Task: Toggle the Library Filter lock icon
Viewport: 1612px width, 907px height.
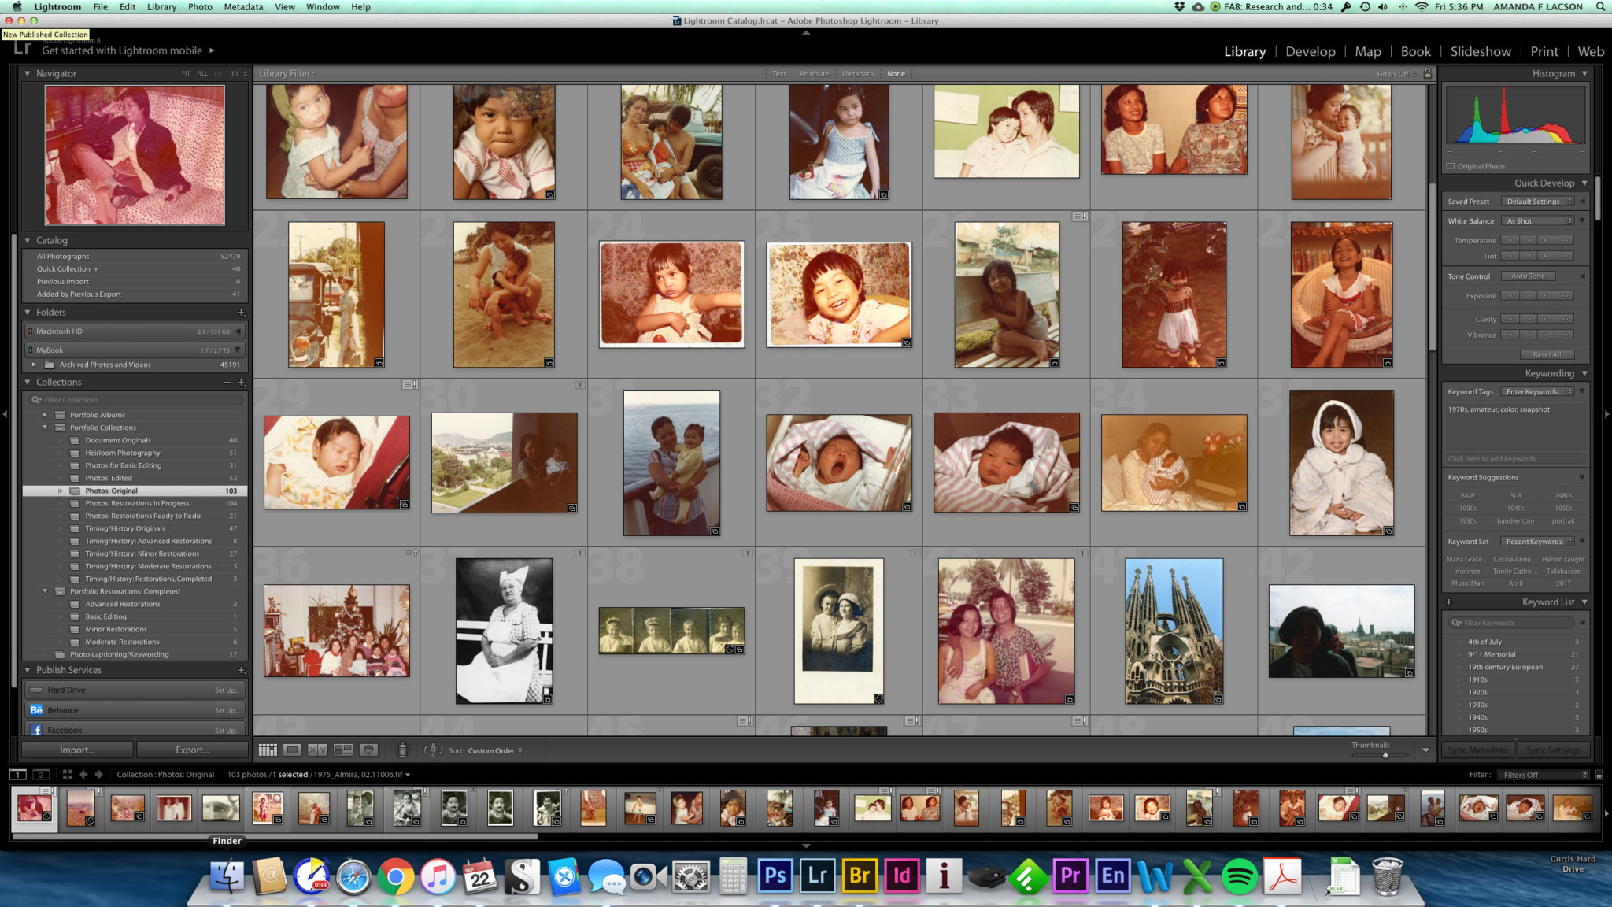Action: [1428, 73]
